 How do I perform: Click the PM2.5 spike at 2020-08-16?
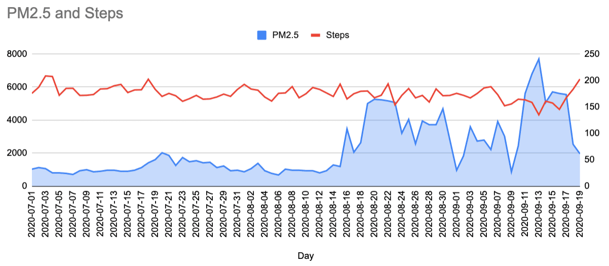pyautogui.click(x=347, y=128)
